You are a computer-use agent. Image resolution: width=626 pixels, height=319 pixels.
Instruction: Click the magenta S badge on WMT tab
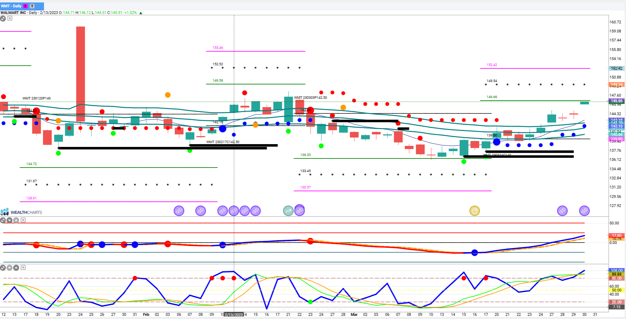click(x=25, y=6)
